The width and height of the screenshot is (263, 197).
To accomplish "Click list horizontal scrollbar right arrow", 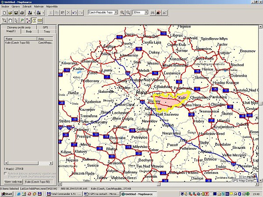I will pos(51,163).
